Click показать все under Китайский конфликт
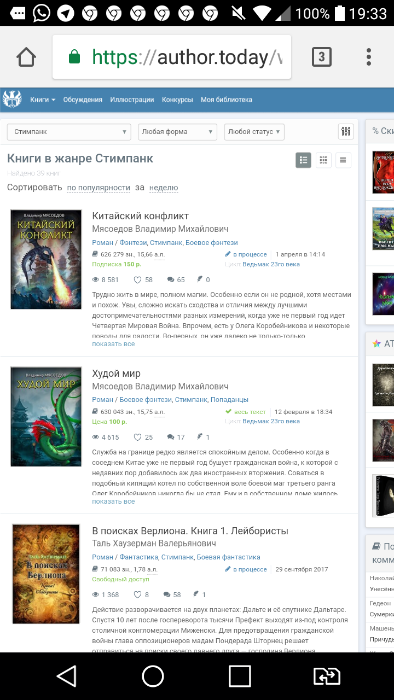 [113, 344]
